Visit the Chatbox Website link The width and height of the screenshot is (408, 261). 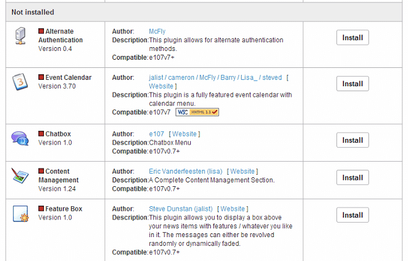[x=184, y=134]
